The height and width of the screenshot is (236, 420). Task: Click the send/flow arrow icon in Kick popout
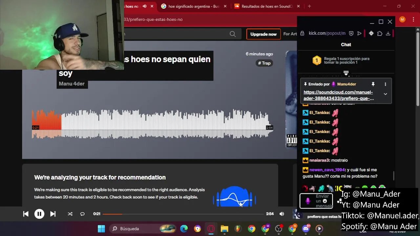click(359, 33)
